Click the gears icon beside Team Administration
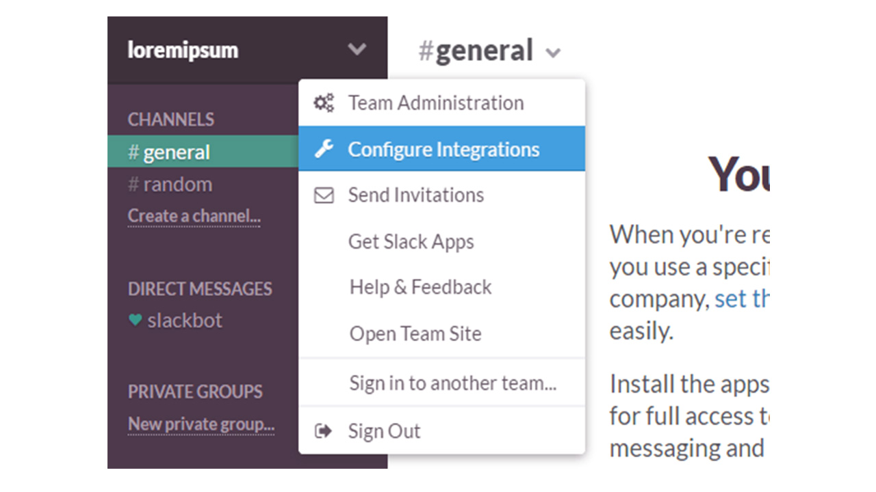The image size is (876, 492). pos(324,103)
